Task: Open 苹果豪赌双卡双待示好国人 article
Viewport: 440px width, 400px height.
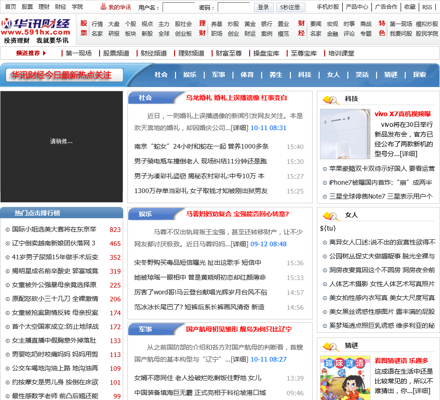Action: point(382,169)
